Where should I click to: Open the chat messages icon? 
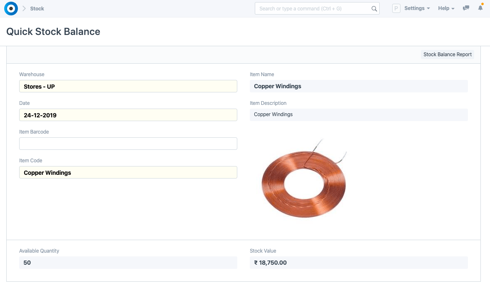tap(466, 8)
